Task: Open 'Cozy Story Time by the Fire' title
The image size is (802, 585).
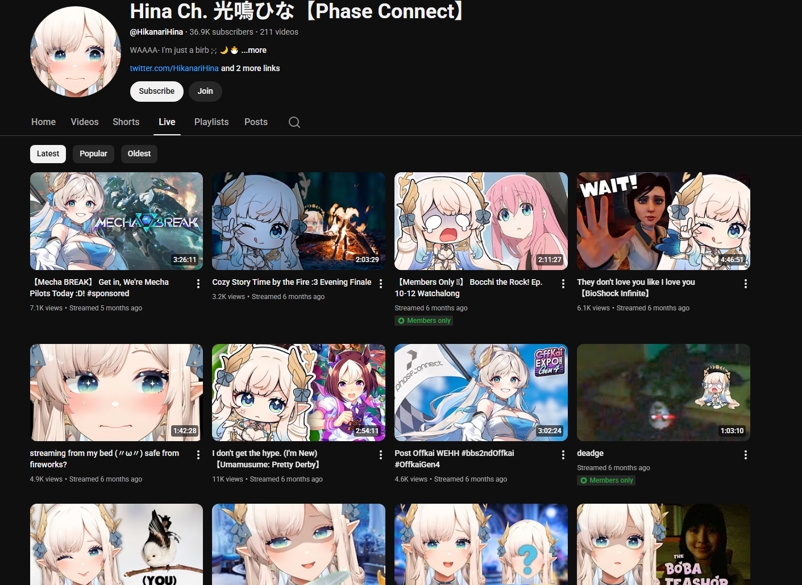Action: [292, 282]
